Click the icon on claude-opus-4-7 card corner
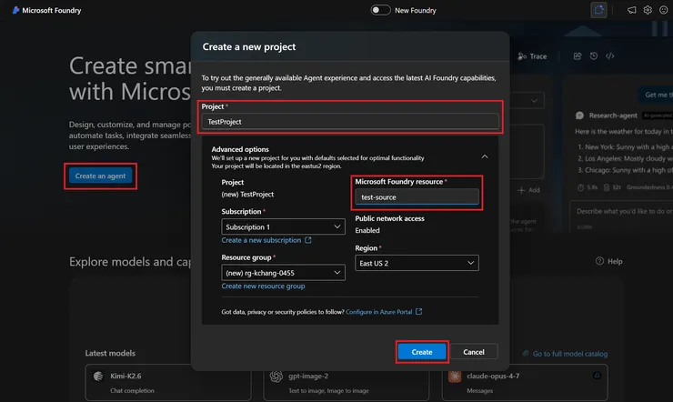 coord(597,376)
